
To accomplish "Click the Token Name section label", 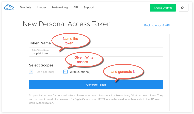I will [x=40, y=43].
